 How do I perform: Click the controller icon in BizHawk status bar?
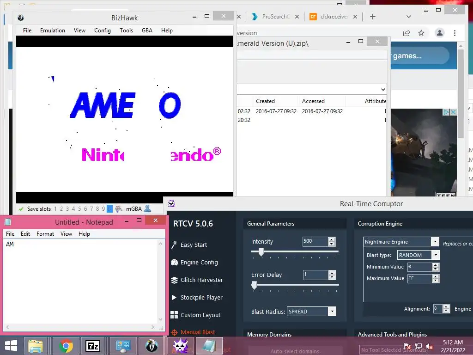(x=119, y=208)
